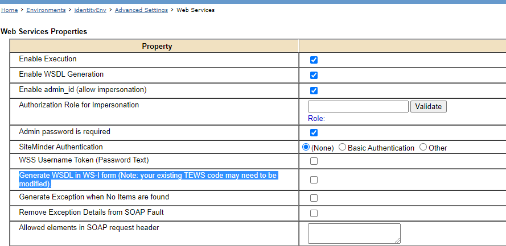Toggle Enable WSDL Generation checkbox

[x=314, y=75]
